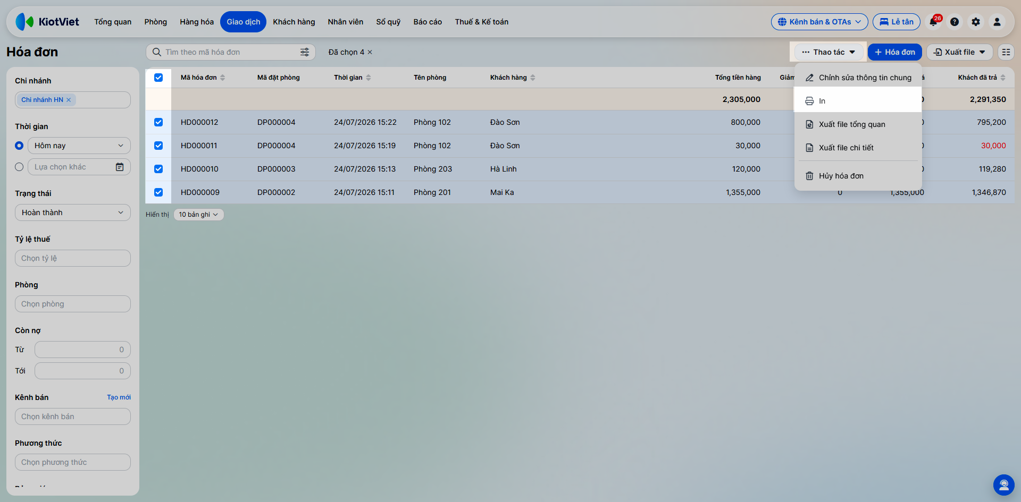Toggle the select-all header checkbox
Viewport: 1021px width, 502px height.
pyautogui.click(x=158, y=78)
